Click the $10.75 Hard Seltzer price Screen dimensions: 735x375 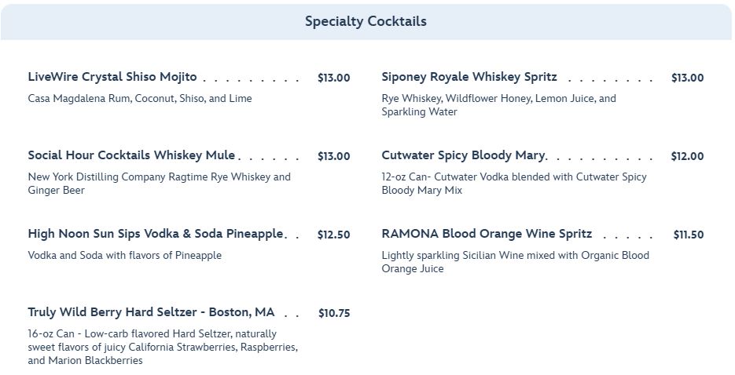tap(334, 313)
